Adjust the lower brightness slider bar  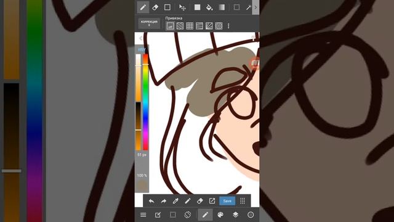point(138,126)
